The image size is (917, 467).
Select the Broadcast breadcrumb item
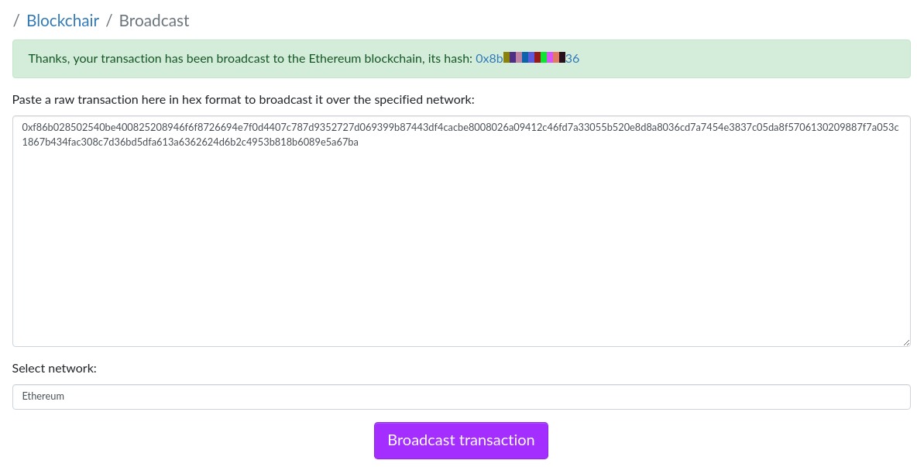153,21
